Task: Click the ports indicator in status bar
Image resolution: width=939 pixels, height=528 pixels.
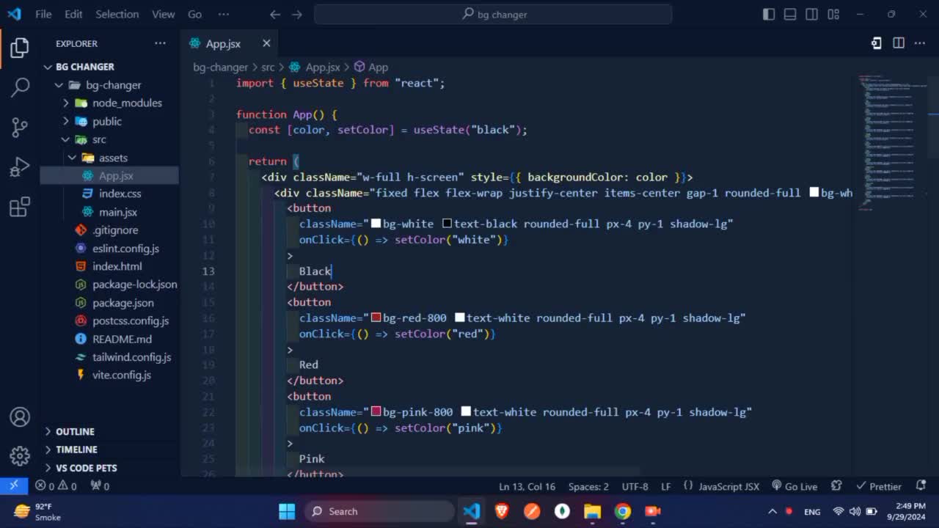Action: (100, 486)
